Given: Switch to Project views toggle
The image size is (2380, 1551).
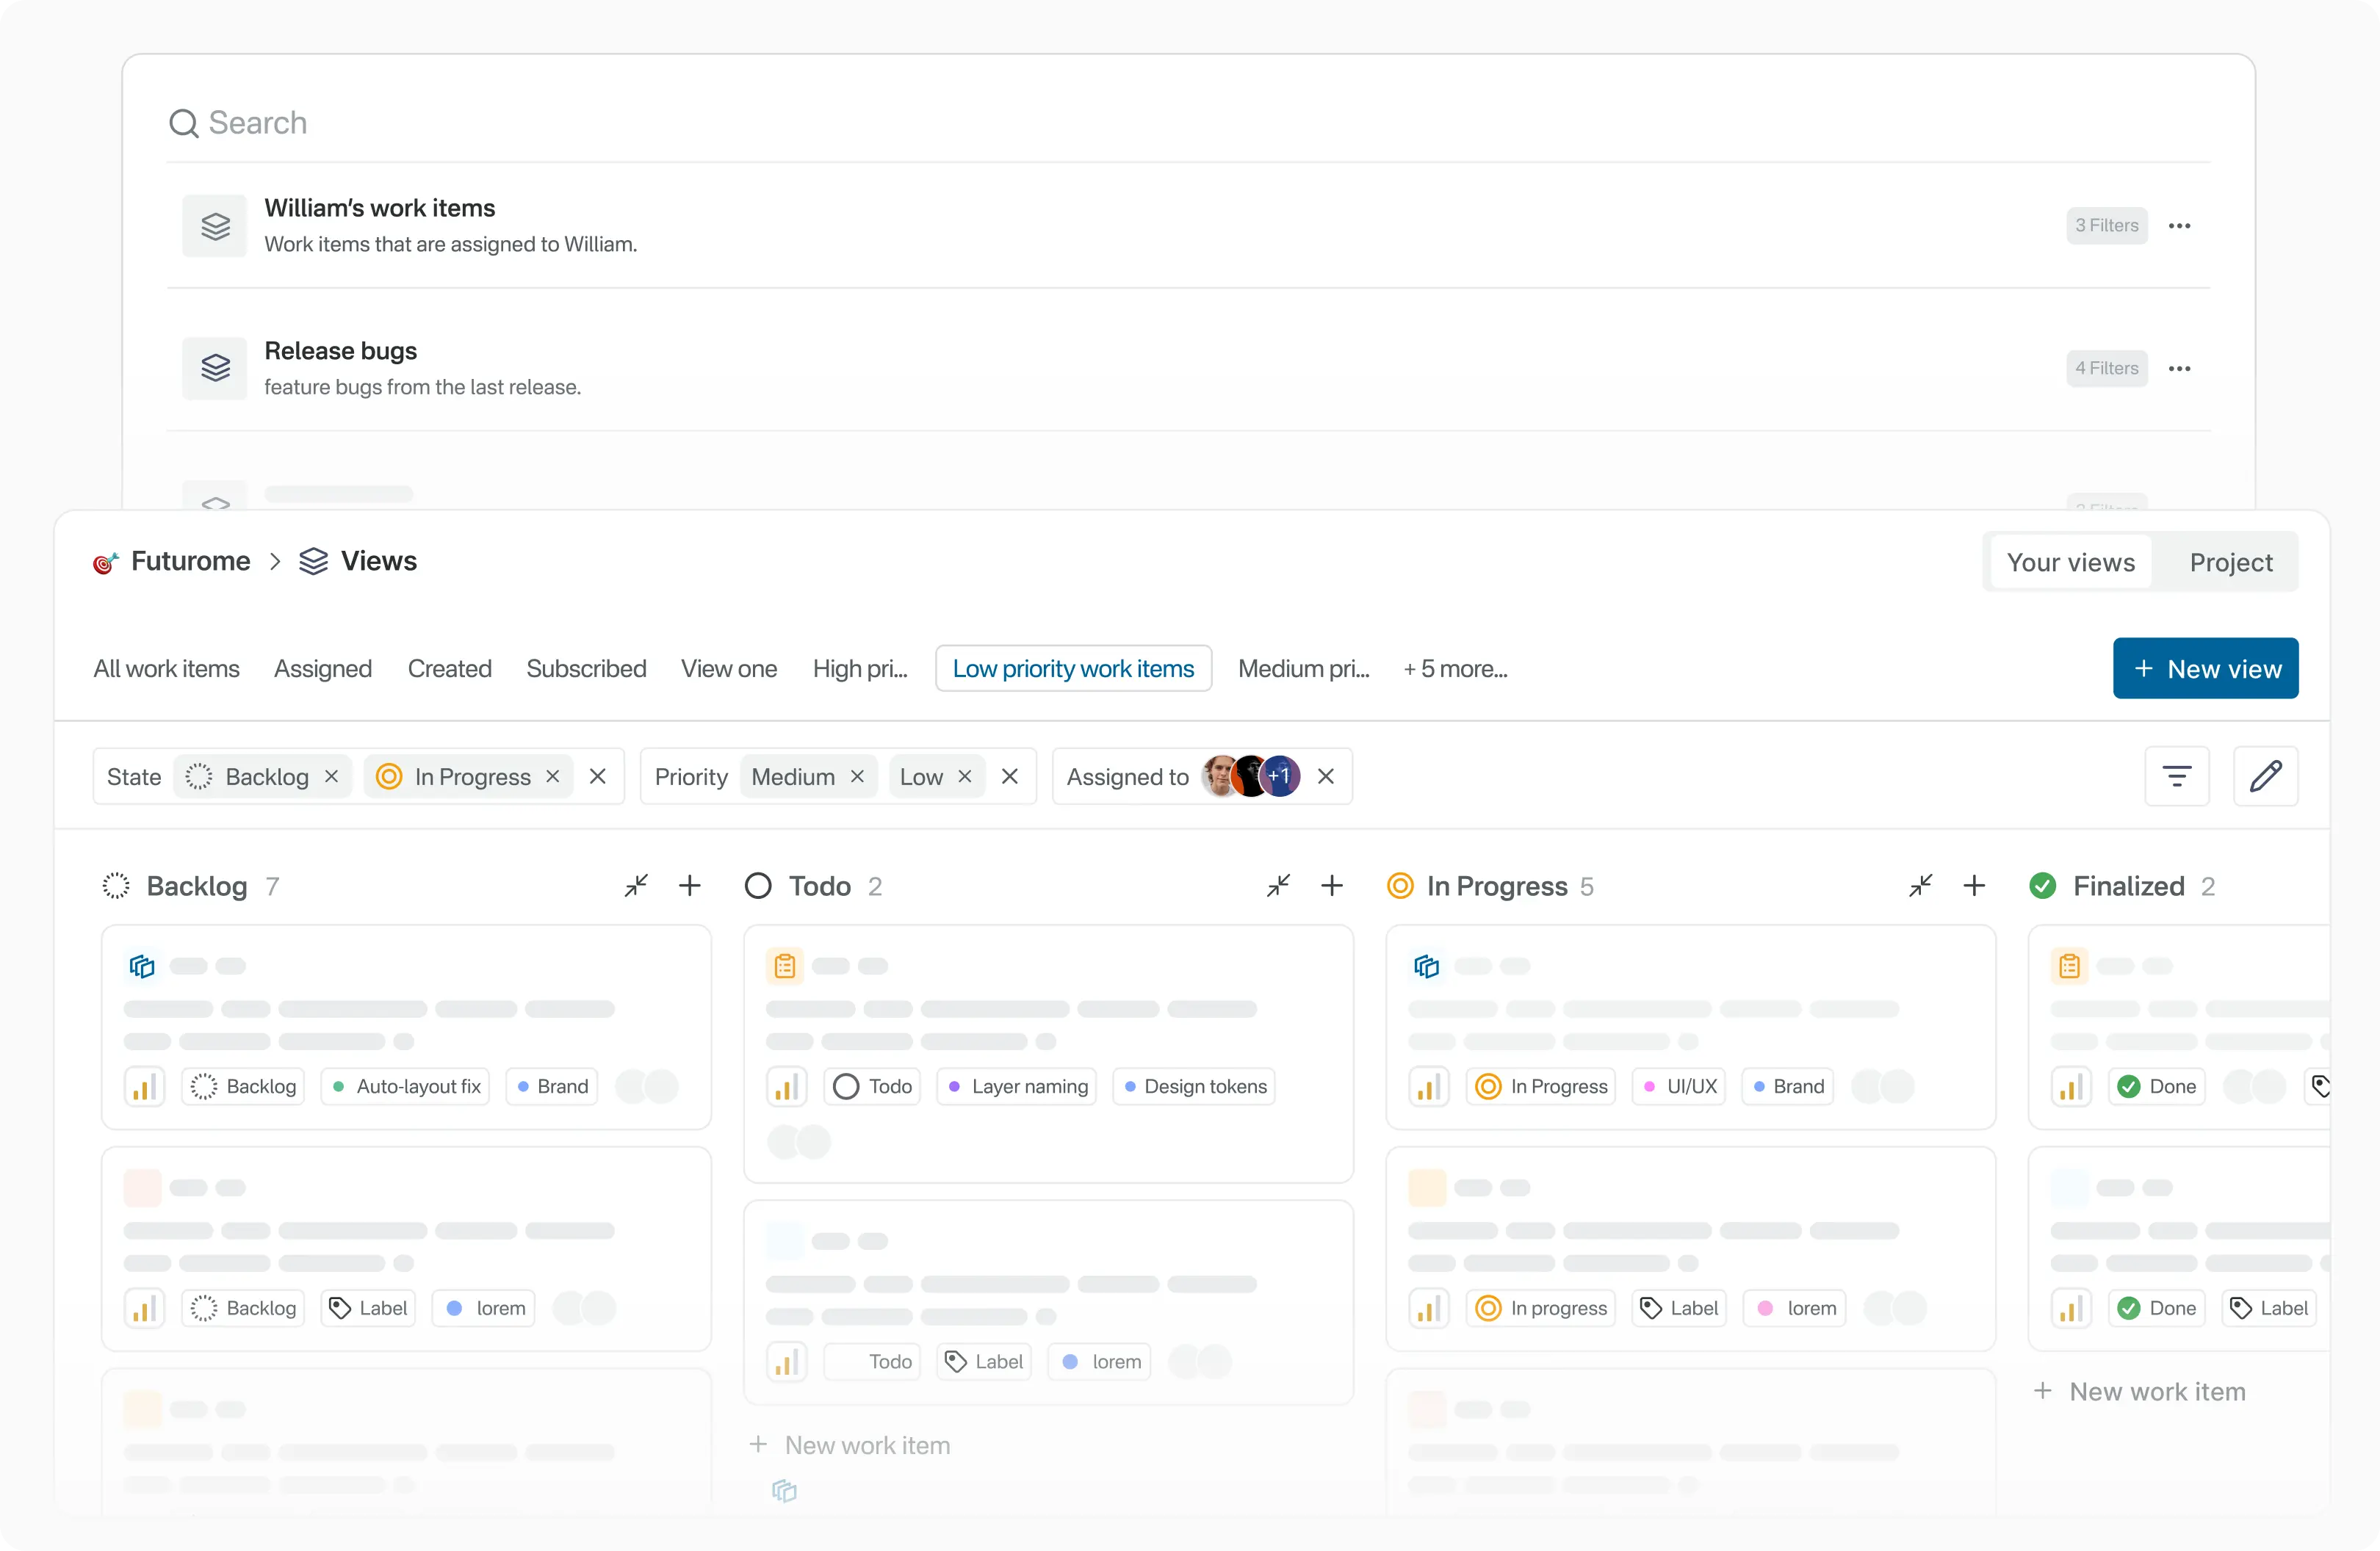Looking at the screenshot, I should click(x=2230, y=563).
